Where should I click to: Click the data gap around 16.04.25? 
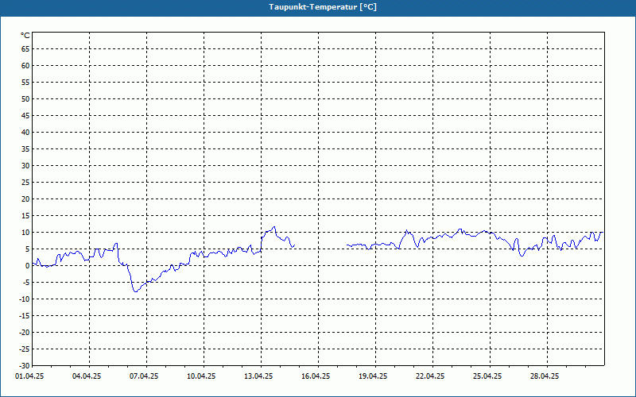(x=320, y=245)
